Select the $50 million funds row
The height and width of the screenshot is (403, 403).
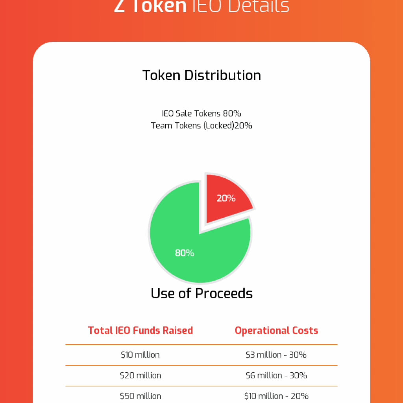[x=201, y=396]
